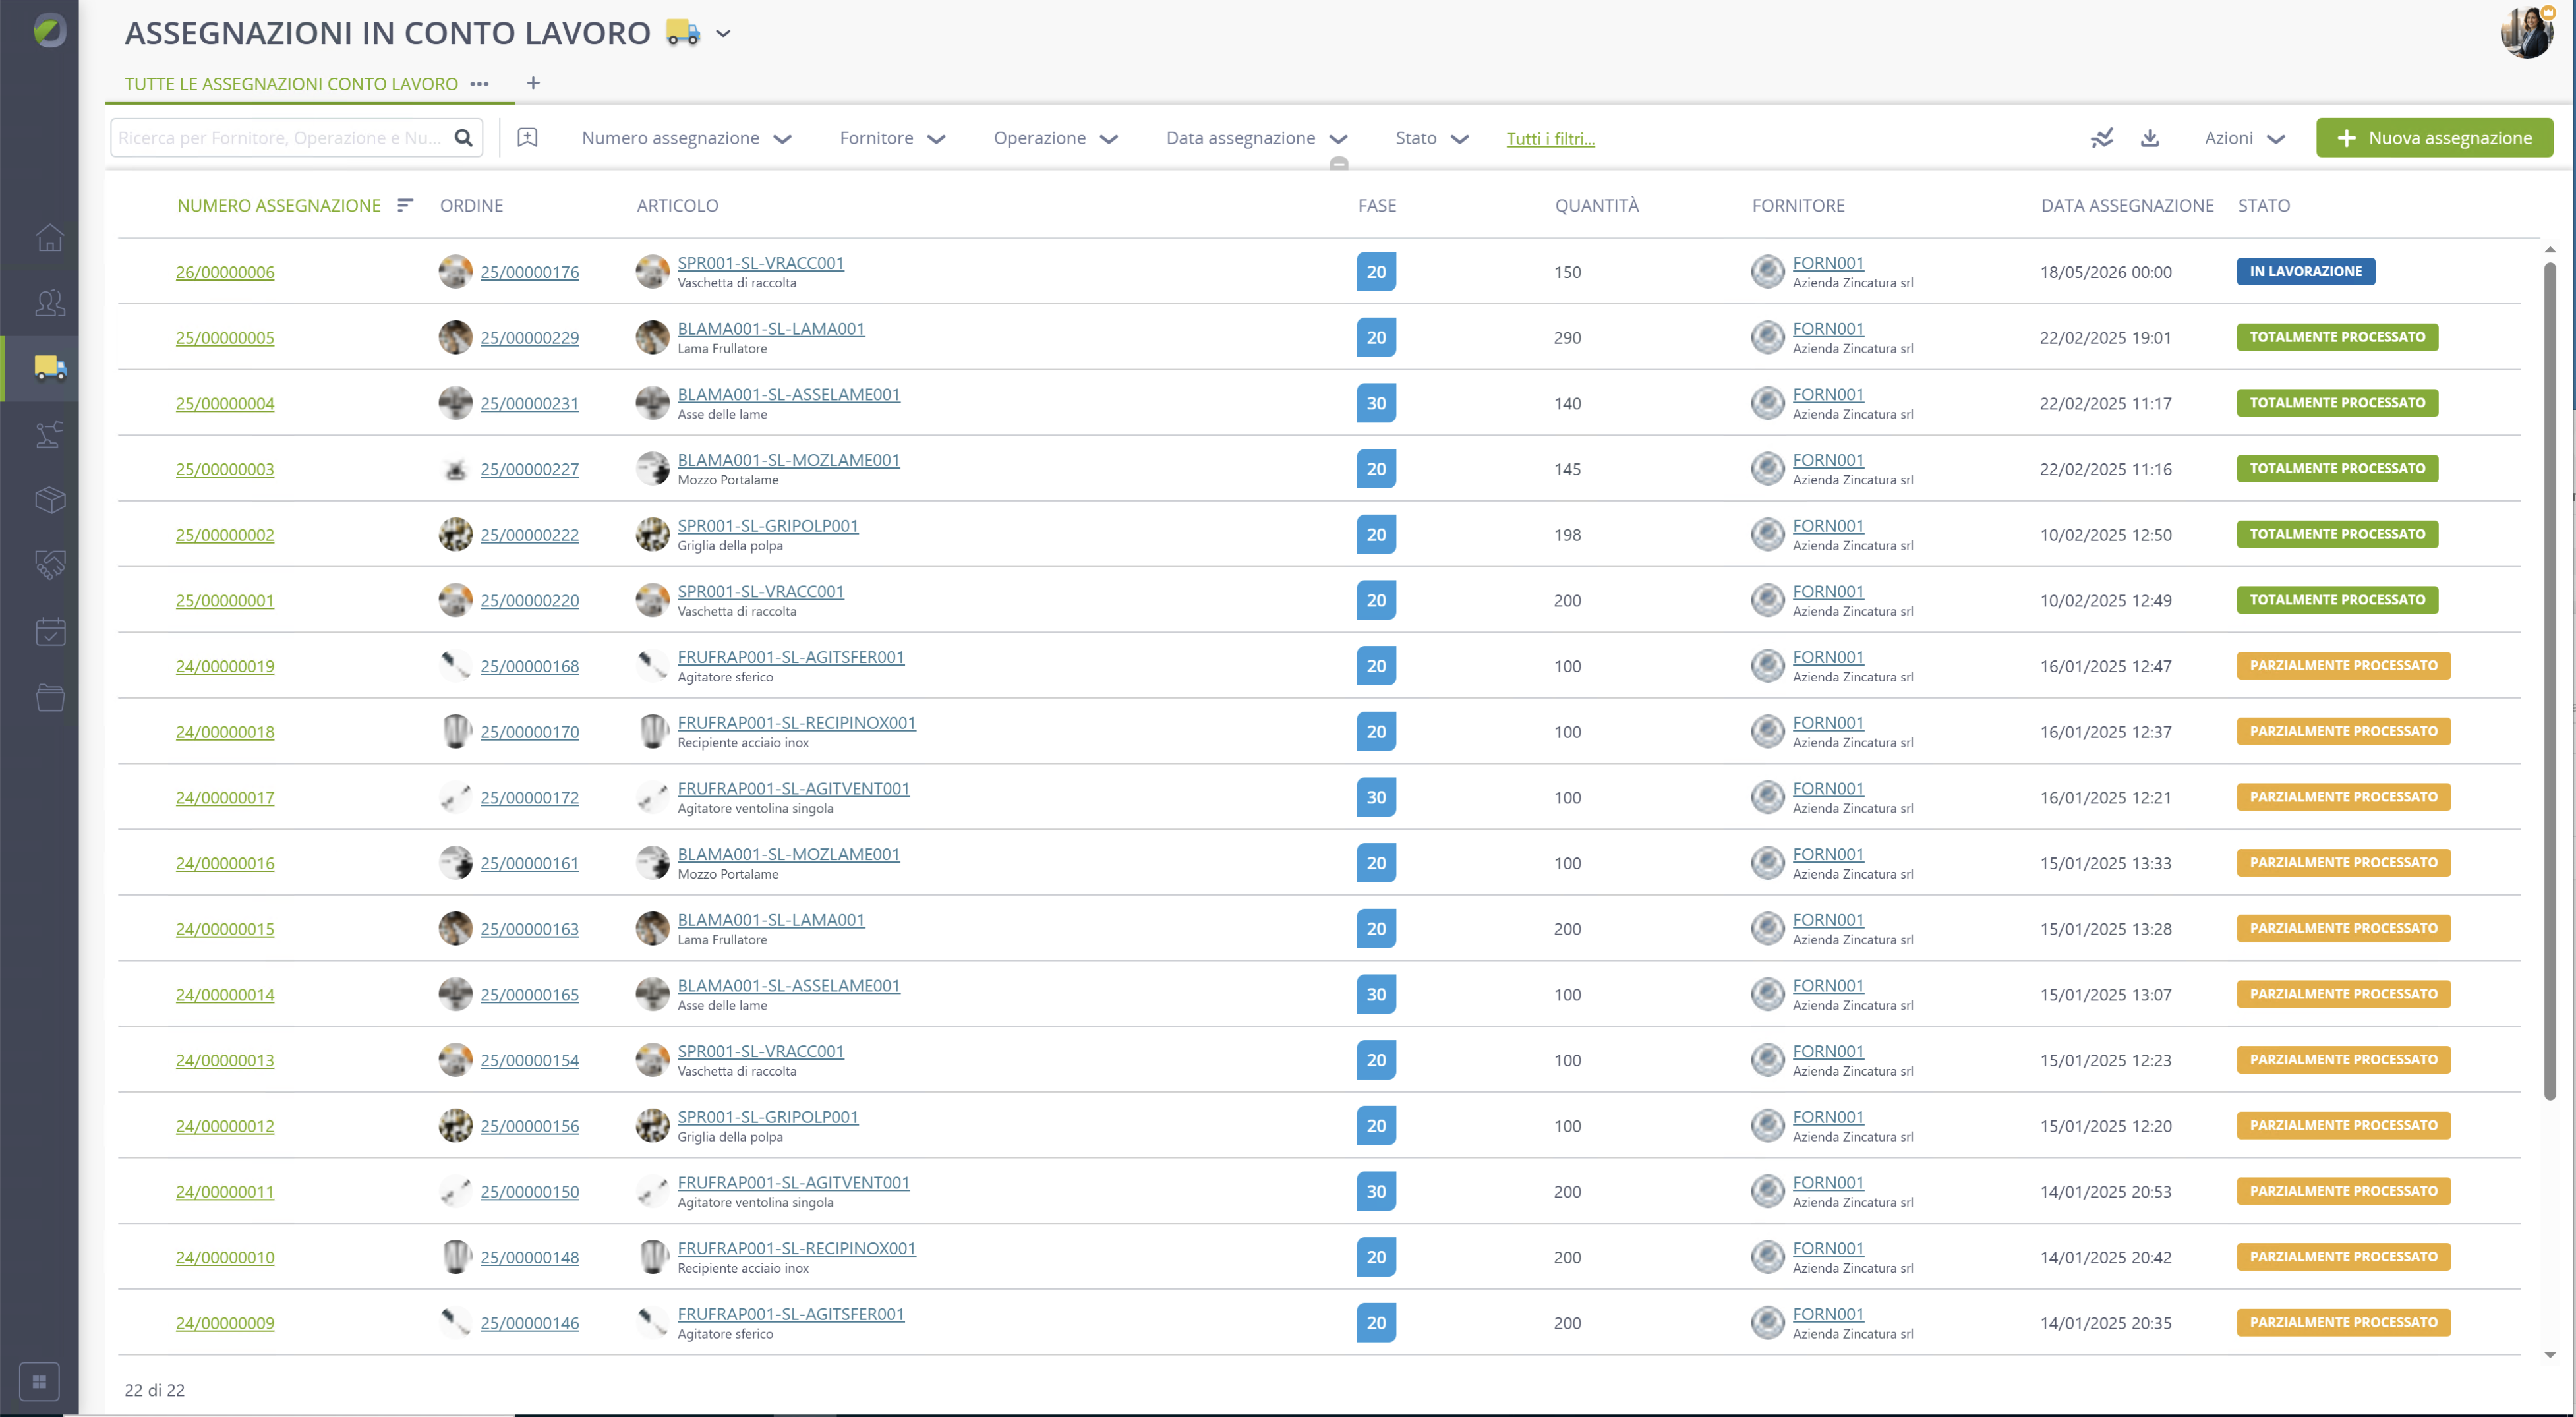This screenshot has height=1417, width=2576.
Task: Click the download export icon
Action: [x=2150, y=138]
